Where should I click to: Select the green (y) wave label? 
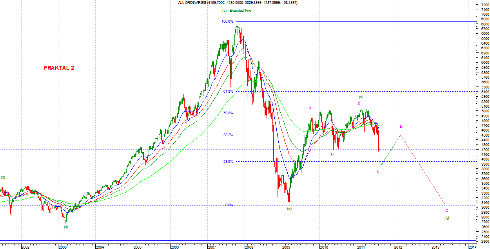[x=447, y=218]
